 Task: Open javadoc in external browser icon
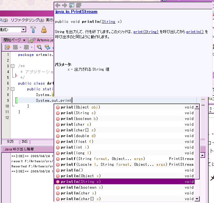(x=72, y=5)
